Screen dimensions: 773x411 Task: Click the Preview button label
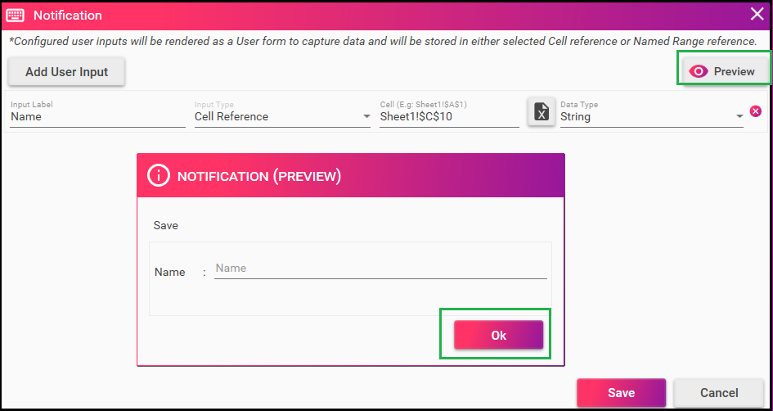tap(734, 71)
